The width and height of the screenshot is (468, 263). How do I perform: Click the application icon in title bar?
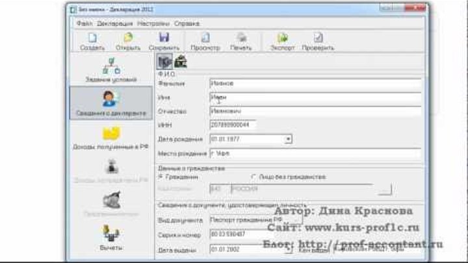pos(73,10)
